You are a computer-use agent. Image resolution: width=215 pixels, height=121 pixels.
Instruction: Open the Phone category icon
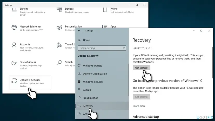[105, 10]
